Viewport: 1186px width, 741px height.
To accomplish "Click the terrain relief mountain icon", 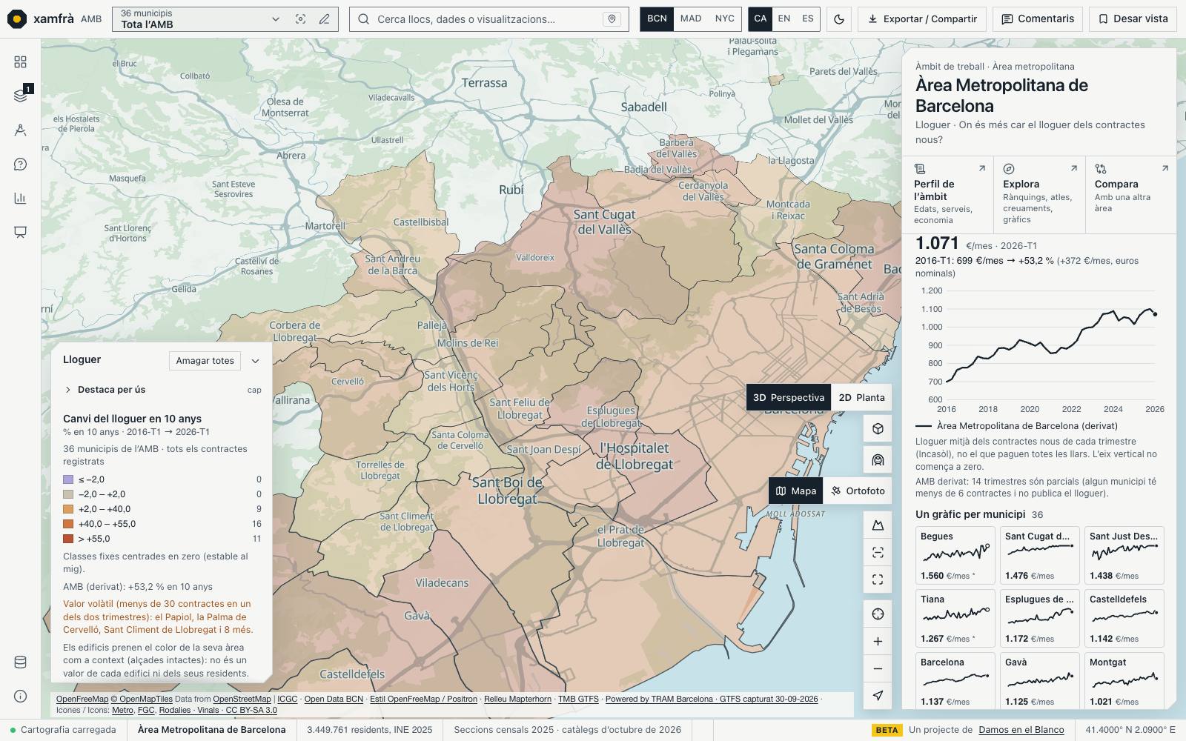I will pos(878,525).
